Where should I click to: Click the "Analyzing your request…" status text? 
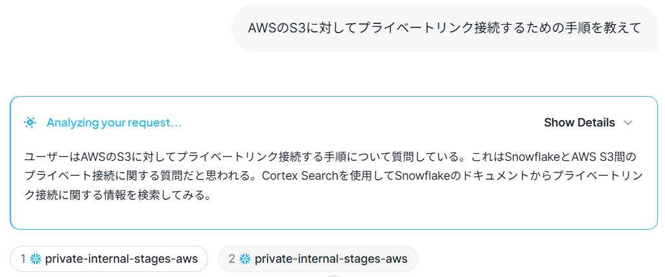point(114,123)
